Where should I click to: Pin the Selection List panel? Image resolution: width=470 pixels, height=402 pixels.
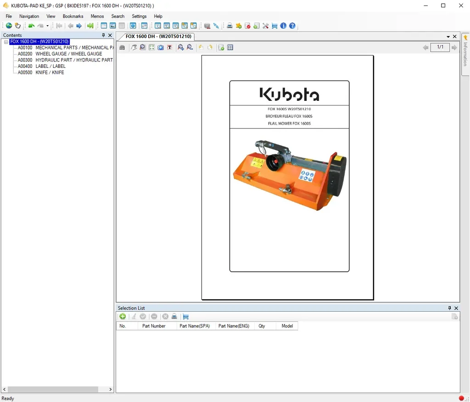pos(450,308)
